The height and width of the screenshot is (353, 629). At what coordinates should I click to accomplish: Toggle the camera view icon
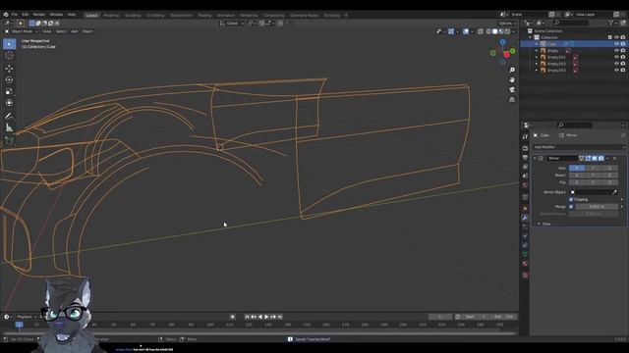click(512, 89)
